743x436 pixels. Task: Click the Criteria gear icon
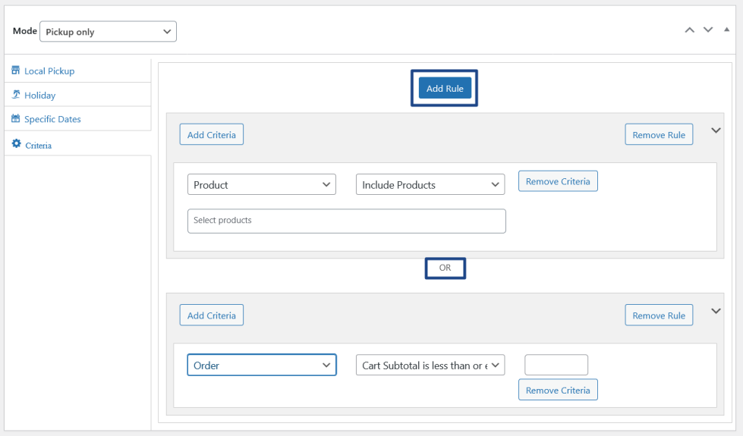pyautogui.click(x=16, y=144)
